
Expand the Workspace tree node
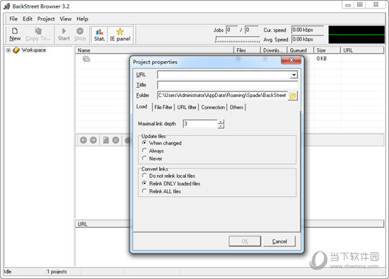coord(8,50)
